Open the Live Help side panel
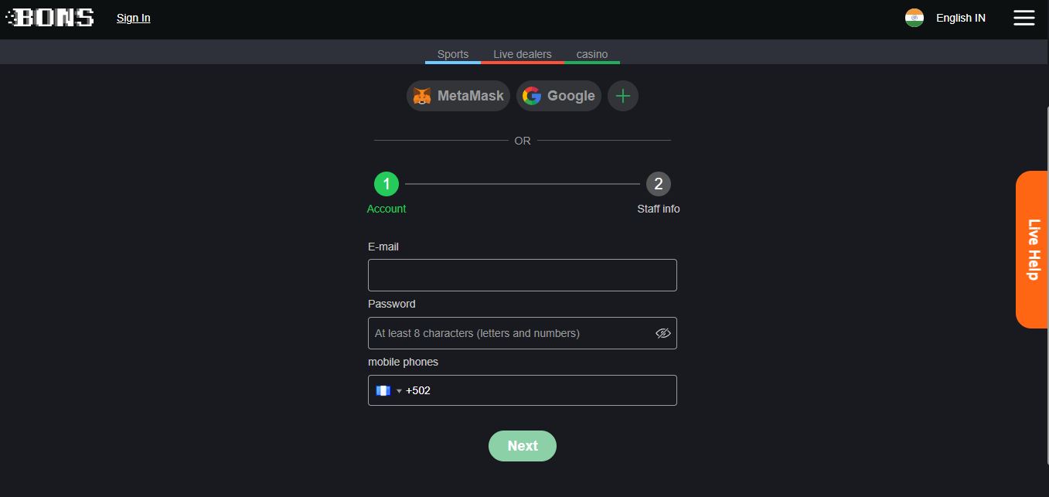 click(x=1033, y=250)
